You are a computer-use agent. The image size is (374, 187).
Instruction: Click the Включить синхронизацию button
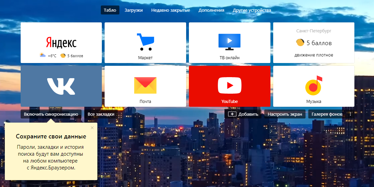51,114
